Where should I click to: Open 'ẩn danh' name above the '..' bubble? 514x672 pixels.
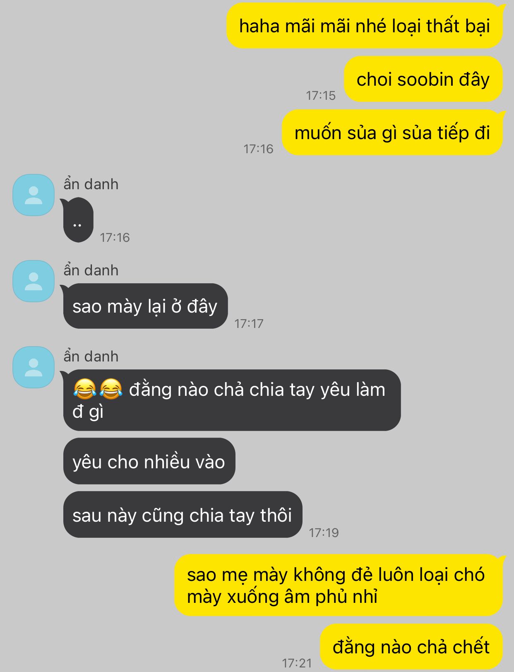[91, 184]
